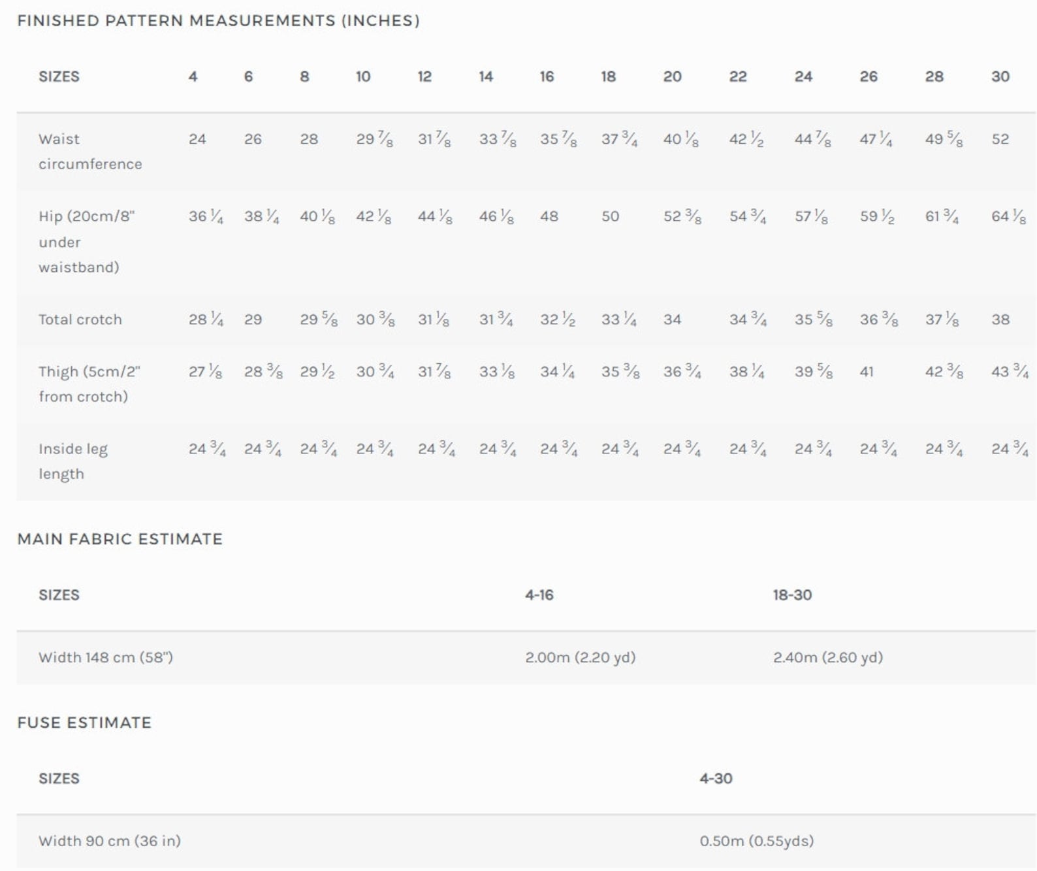Select the size 26 thigh value 41
The height and width of the screenshot is (871, 1037).
867,372
